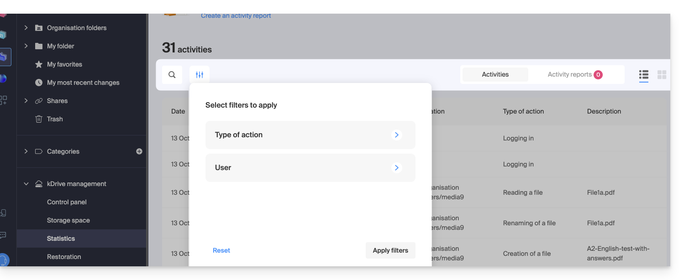This screenshot has width=684, height=280.
Task: Add a category with plus icon
Action: [x=139, y=151]
